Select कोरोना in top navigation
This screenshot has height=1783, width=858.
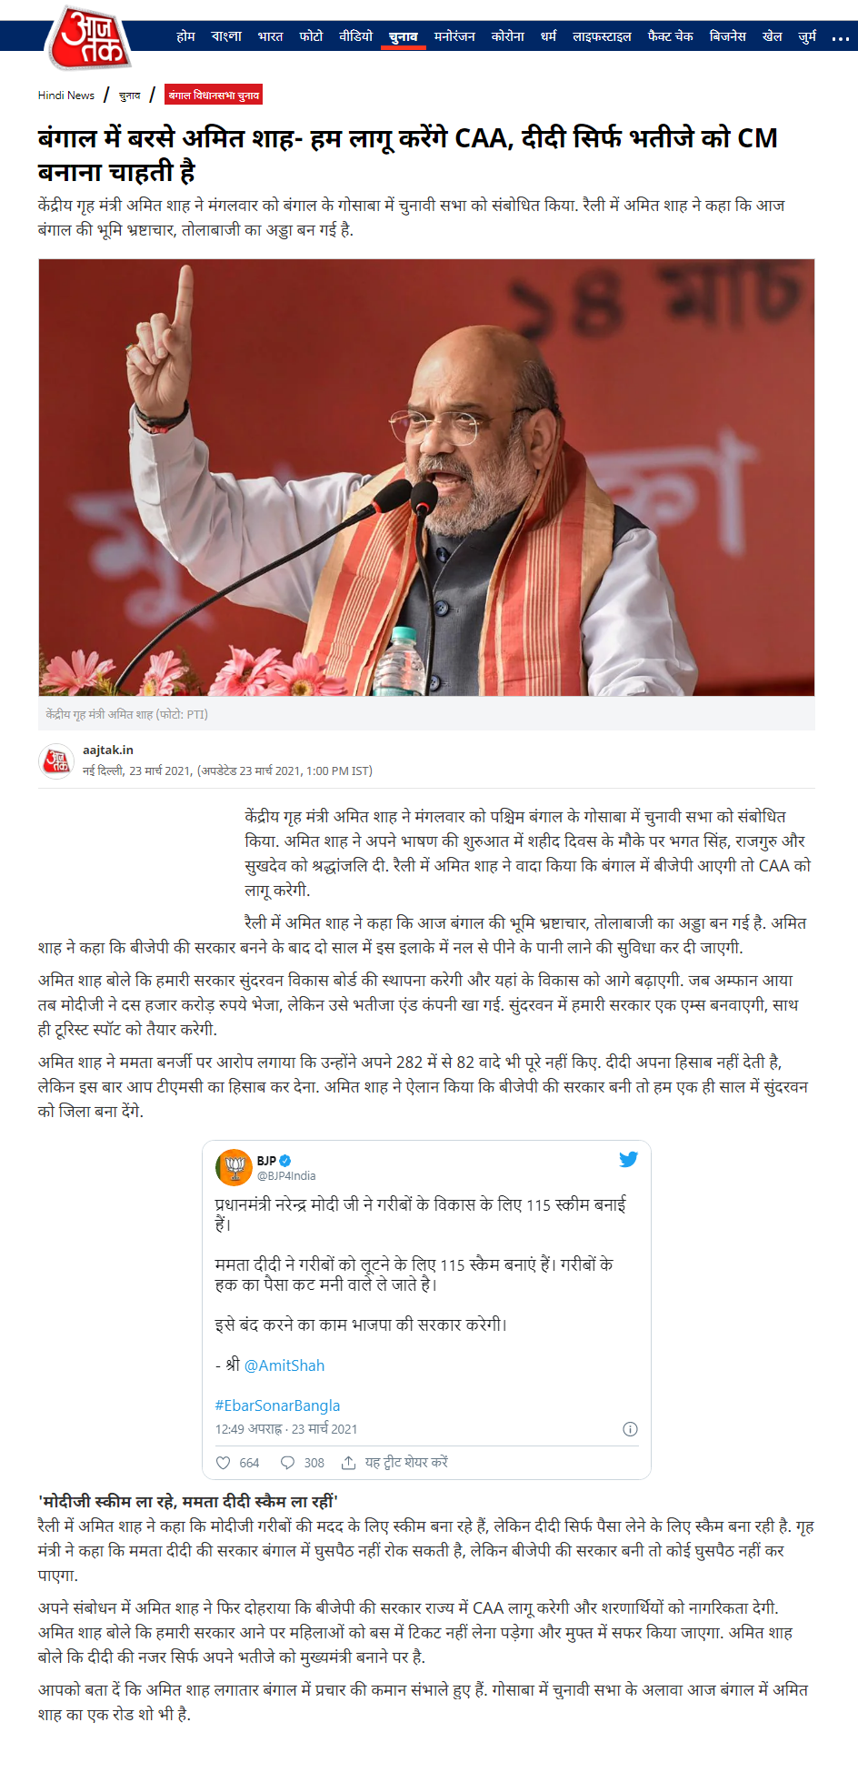click(508, 36)
